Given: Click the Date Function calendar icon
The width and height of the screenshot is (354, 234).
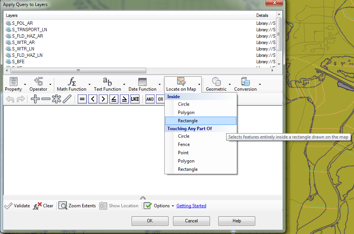Looking at the screenshot, I should click(142, 82).
